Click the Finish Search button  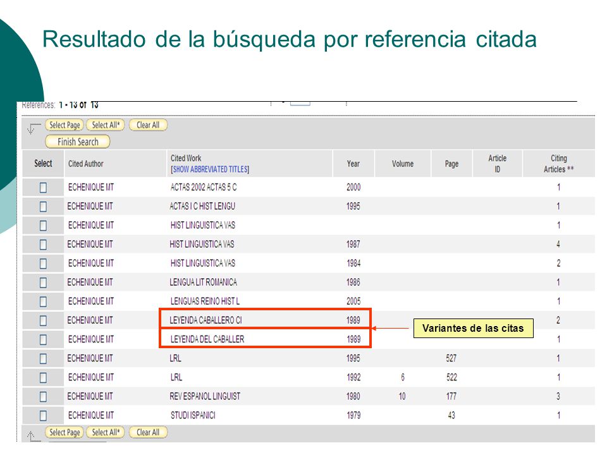(x=78, y=142)
